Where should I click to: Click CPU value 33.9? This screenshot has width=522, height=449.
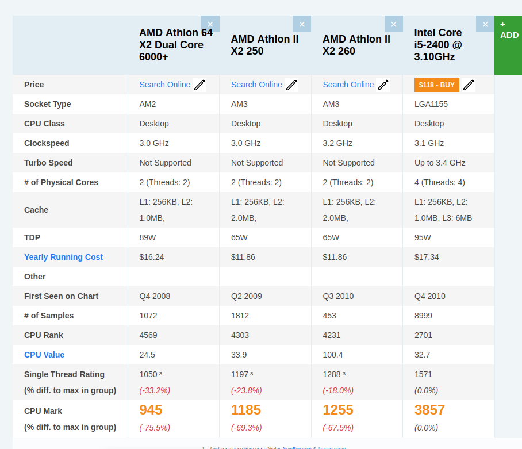(x=239, y=355)
